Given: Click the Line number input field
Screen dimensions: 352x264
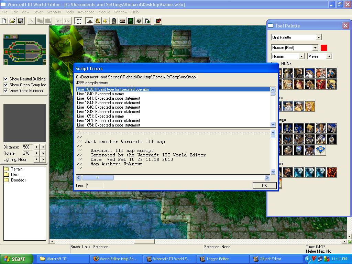Looking at the screenshot, I should [x=95, y=185].
